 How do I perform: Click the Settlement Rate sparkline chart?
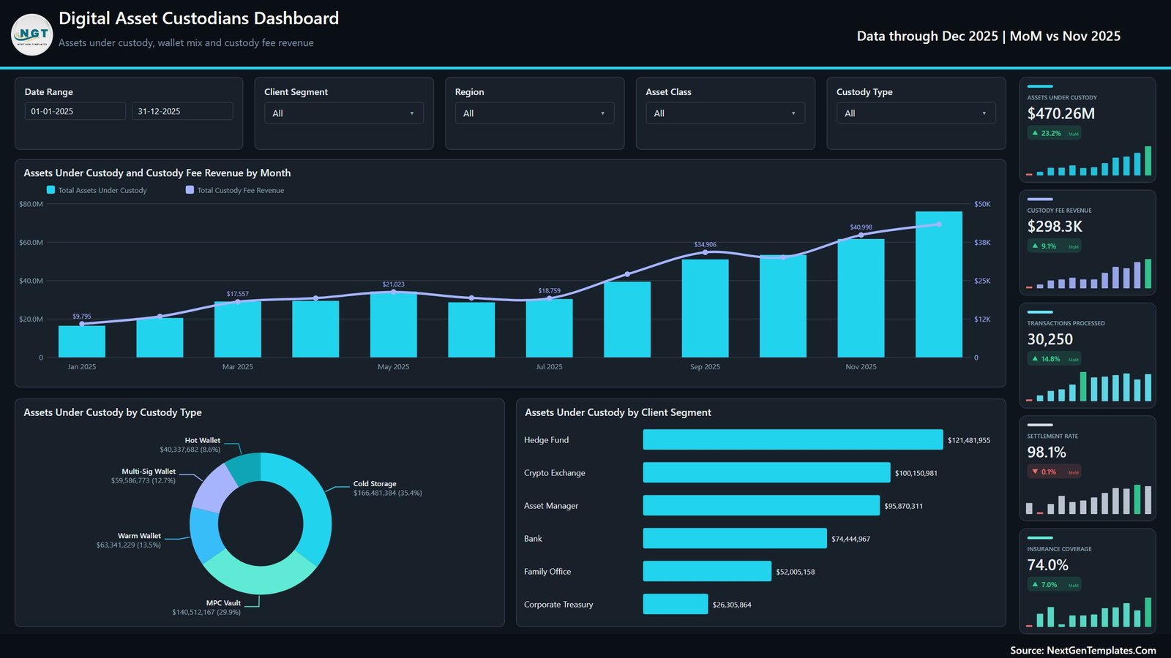point(1088,499)
